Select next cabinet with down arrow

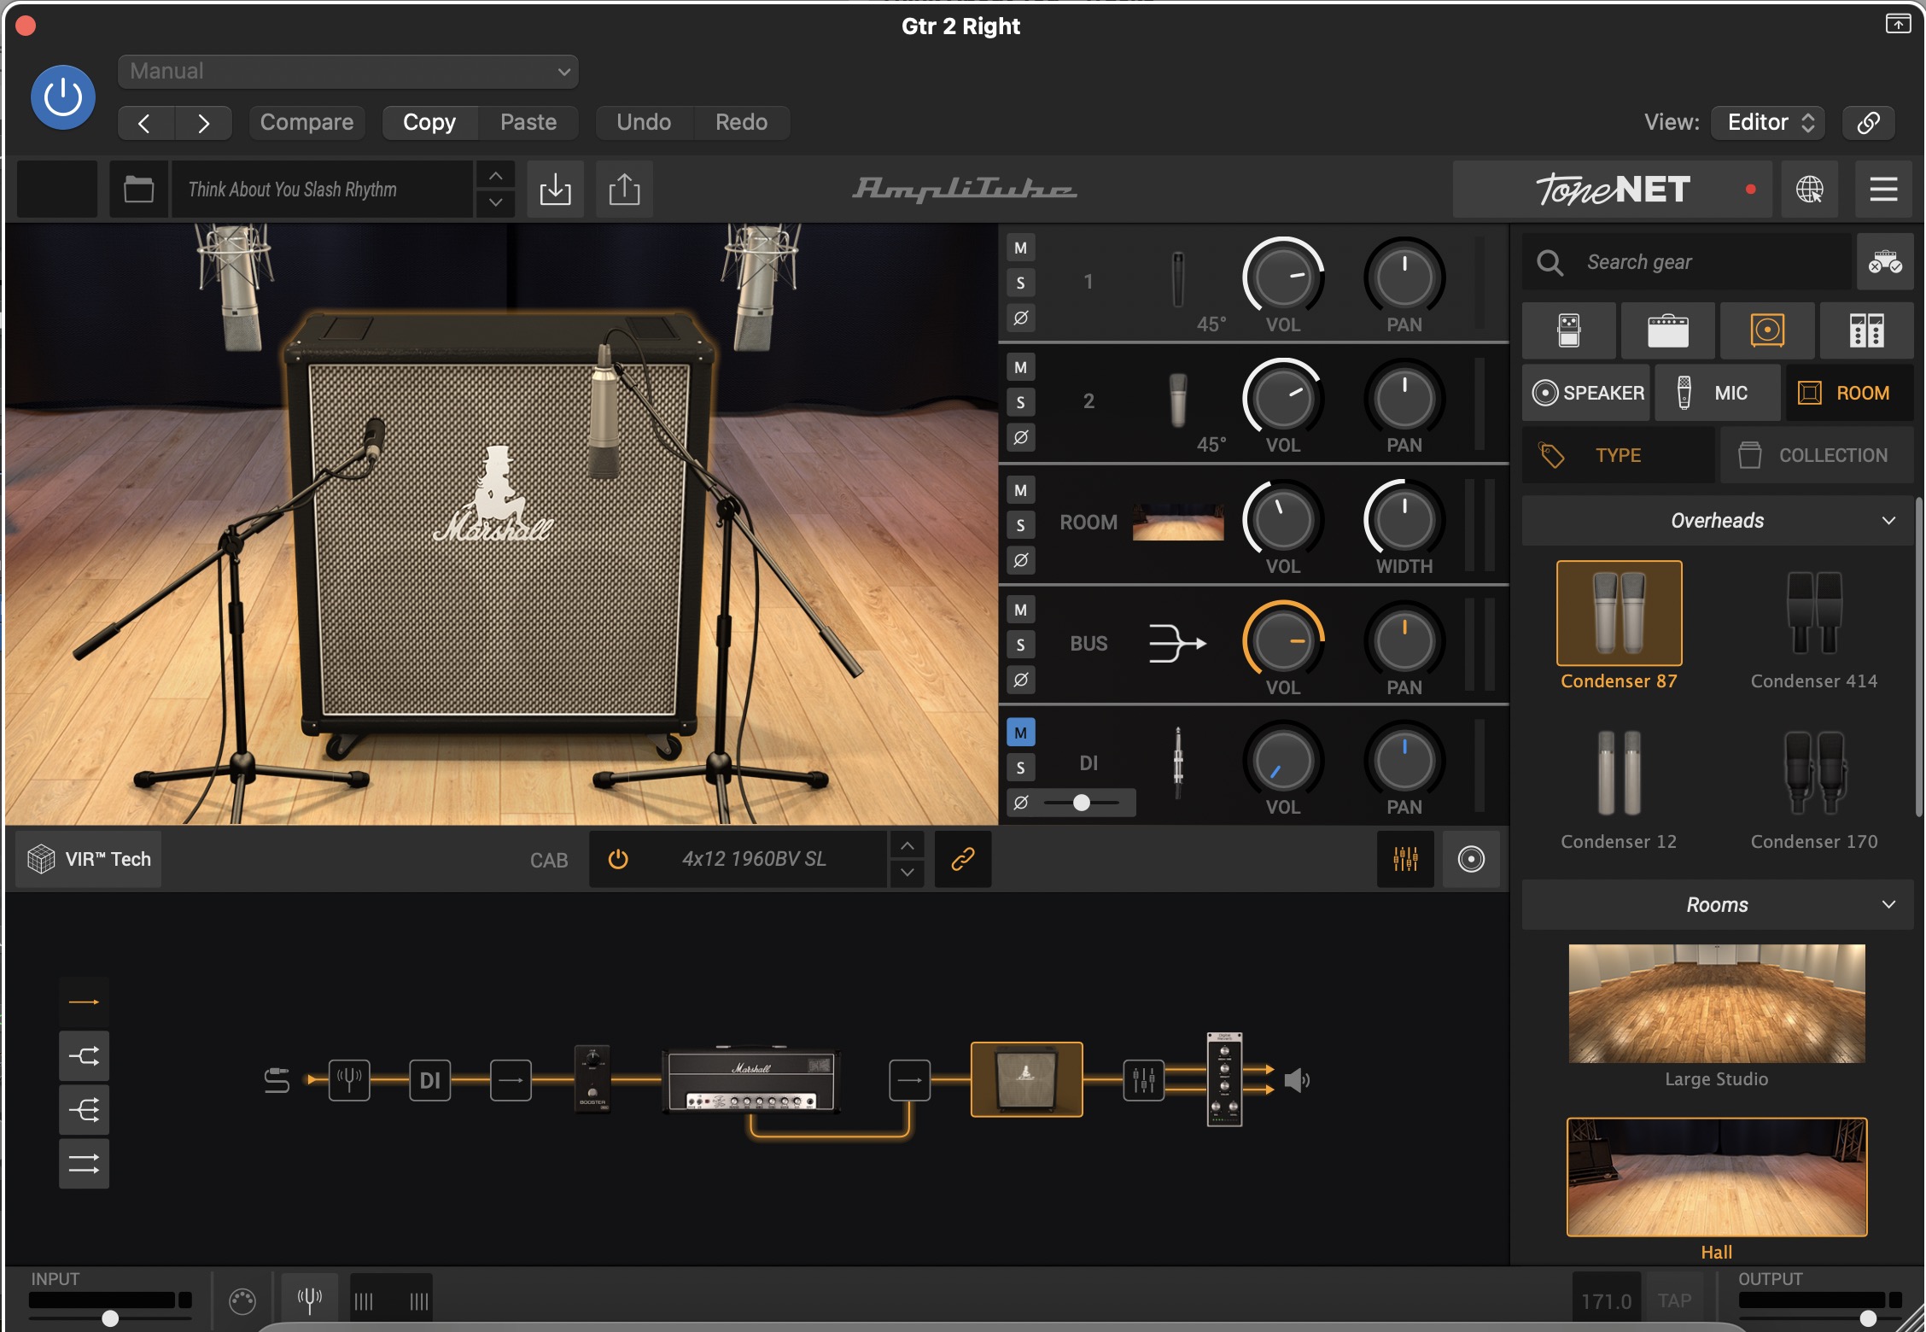907,873
